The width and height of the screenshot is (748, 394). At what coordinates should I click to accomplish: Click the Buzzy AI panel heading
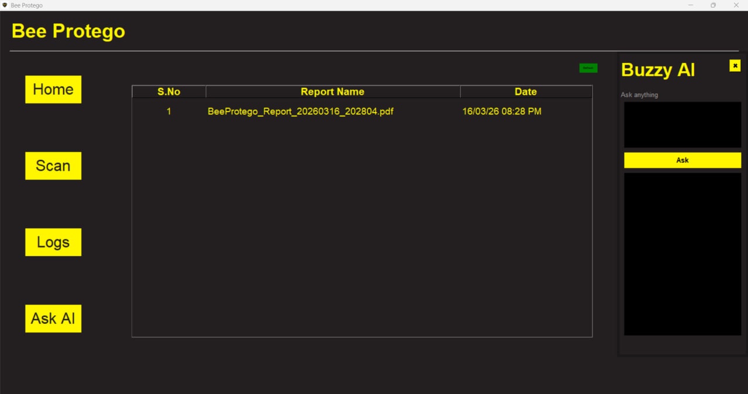[x=657, y=69]
